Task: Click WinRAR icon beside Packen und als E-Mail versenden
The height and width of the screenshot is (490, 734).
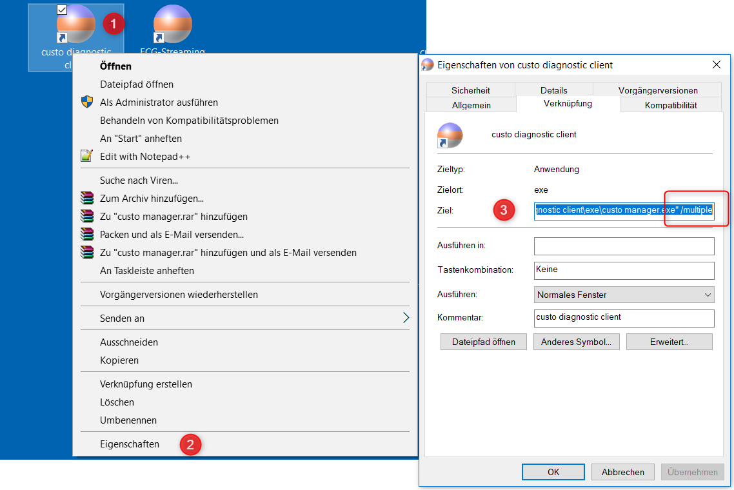Action: click(x=87, y=235)
